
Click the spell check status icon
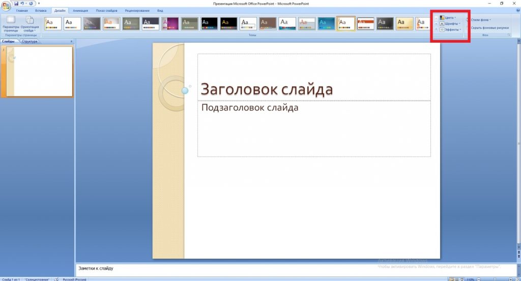pyautogui.click(x=56, y=279)
